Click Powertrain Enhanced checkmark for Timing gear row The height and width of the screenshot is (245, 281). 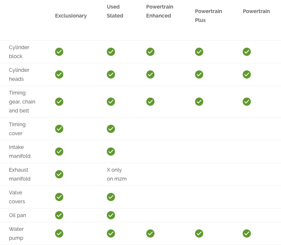tap(150, 102)
